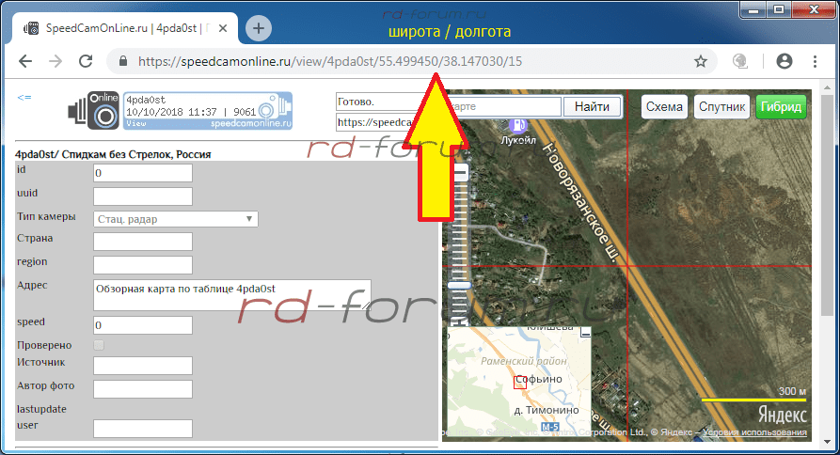
Task: Click the padlock site security icon
Action: [x=123, y=61]
